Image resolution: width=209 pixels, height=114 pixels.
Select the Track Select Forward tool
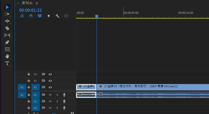coord(7,14)
